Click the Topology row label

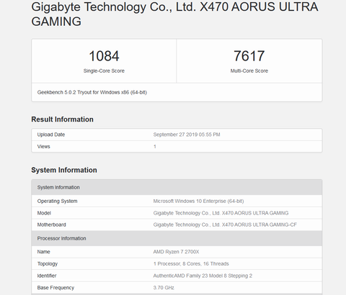[48, 264]
